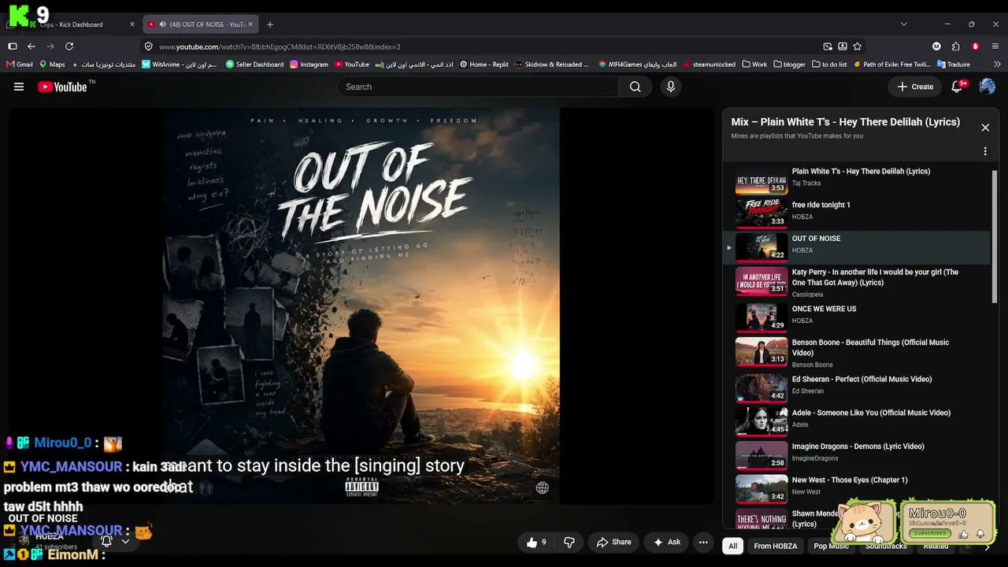Click the ONCE WE WERE US playlist title
Viewport: 1008px width, 567px height.
[x=824, y=309]
